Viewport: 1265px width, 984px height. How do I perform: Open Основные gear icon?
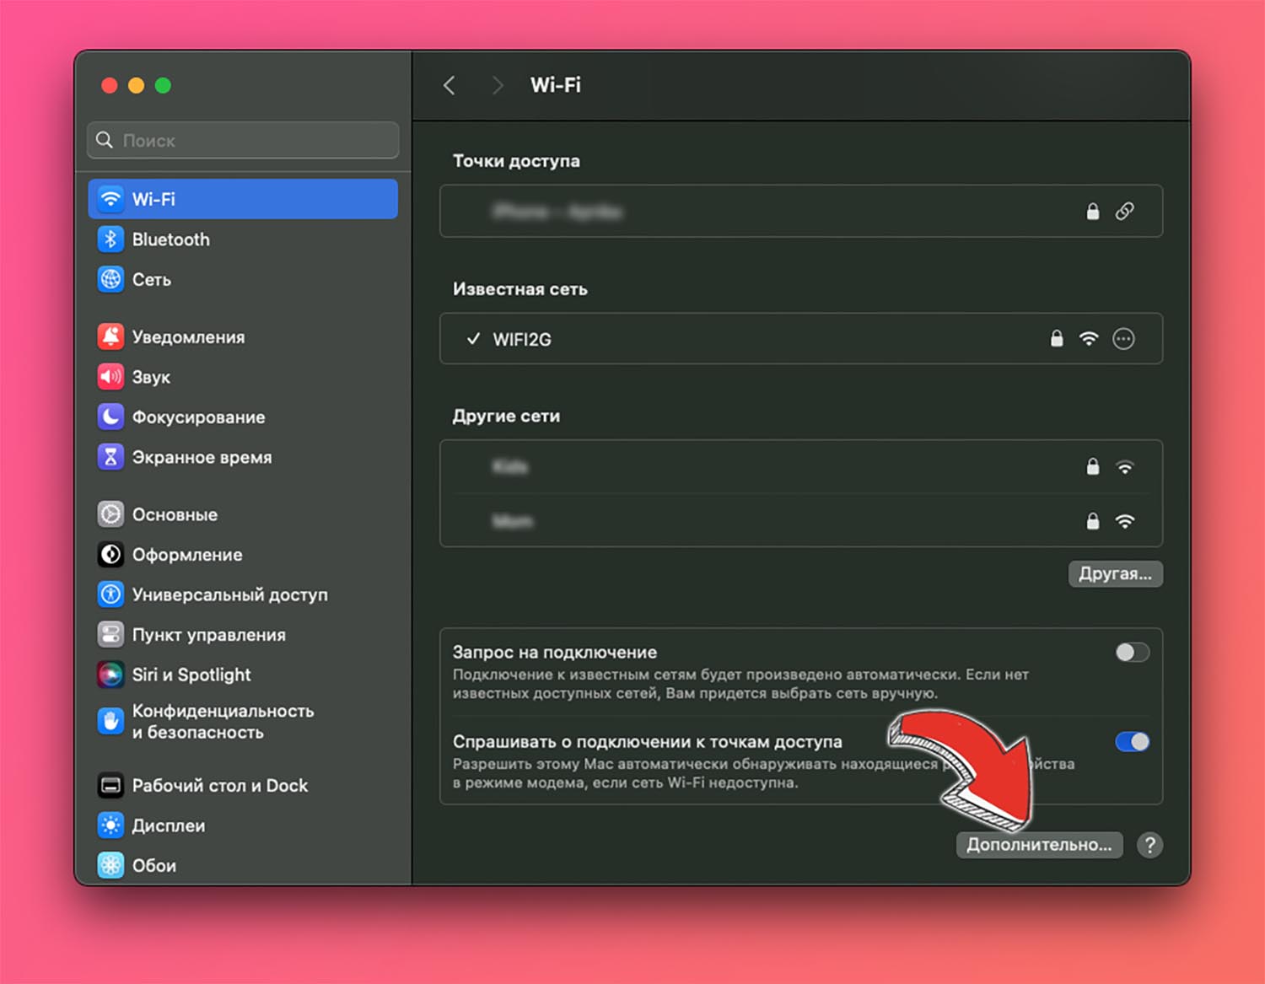point(110,514)
